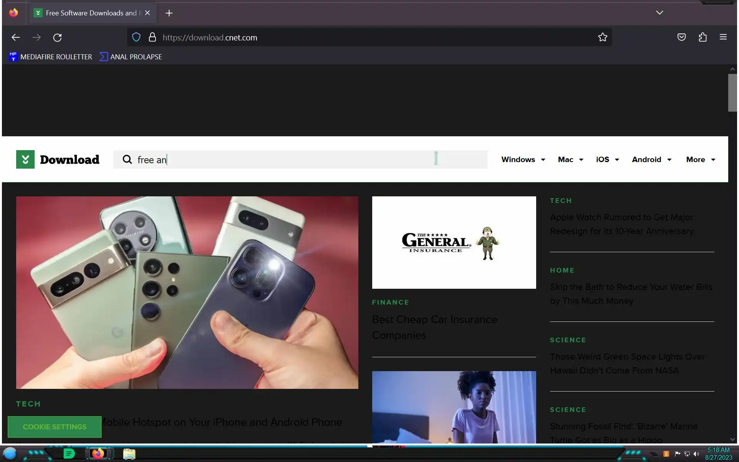Click the page vertical scrollbar thumb
The height and width of the screenshot is (462, 739).
(732, 92)
